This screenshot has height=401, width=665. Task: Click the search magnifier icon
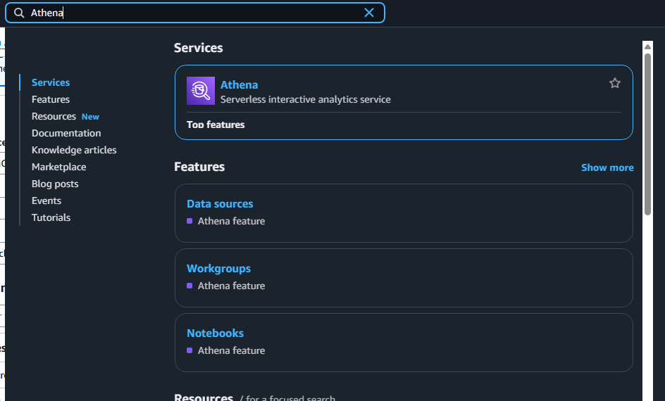pyautogui.click(x=19, y=13)
